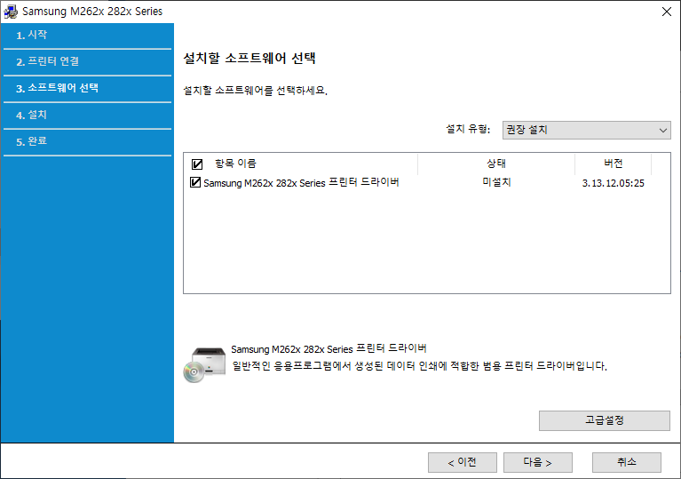Go back with the < 이전 button
This screenshot has width=681, height=479.
[462, 462]
